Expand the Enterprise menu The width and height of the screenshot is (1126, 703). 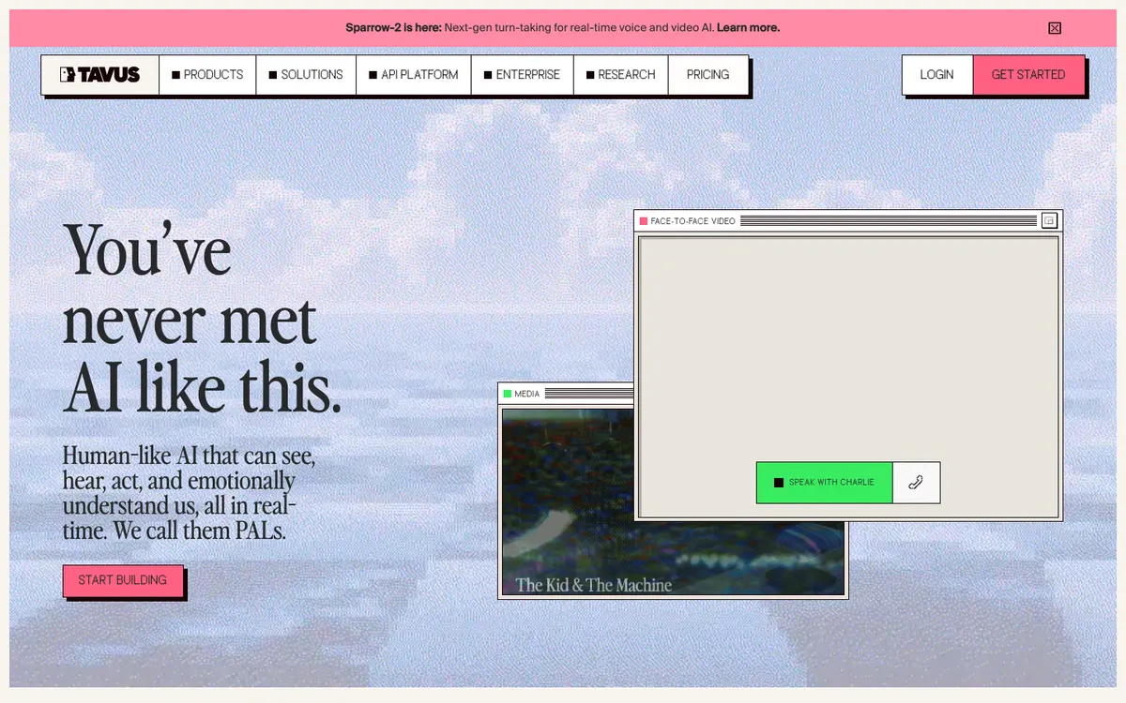pyautogui.click(x=522, y=75)
